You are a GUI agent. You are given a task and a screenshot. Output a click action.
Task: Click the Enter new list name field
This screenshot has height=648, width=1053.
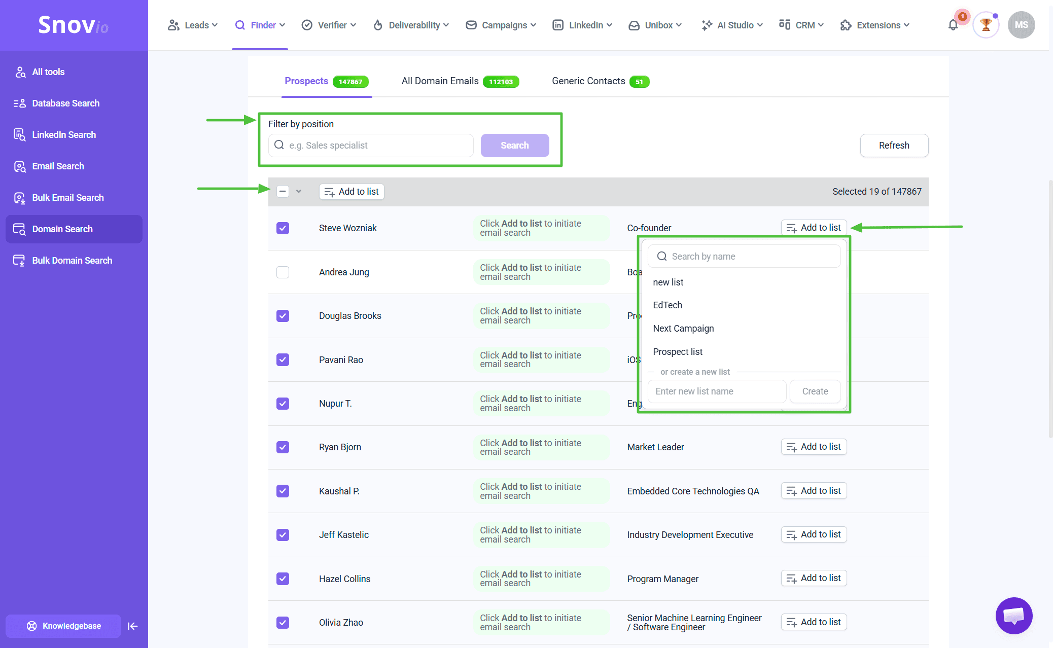pyautogui.click(x=716, y=391)
